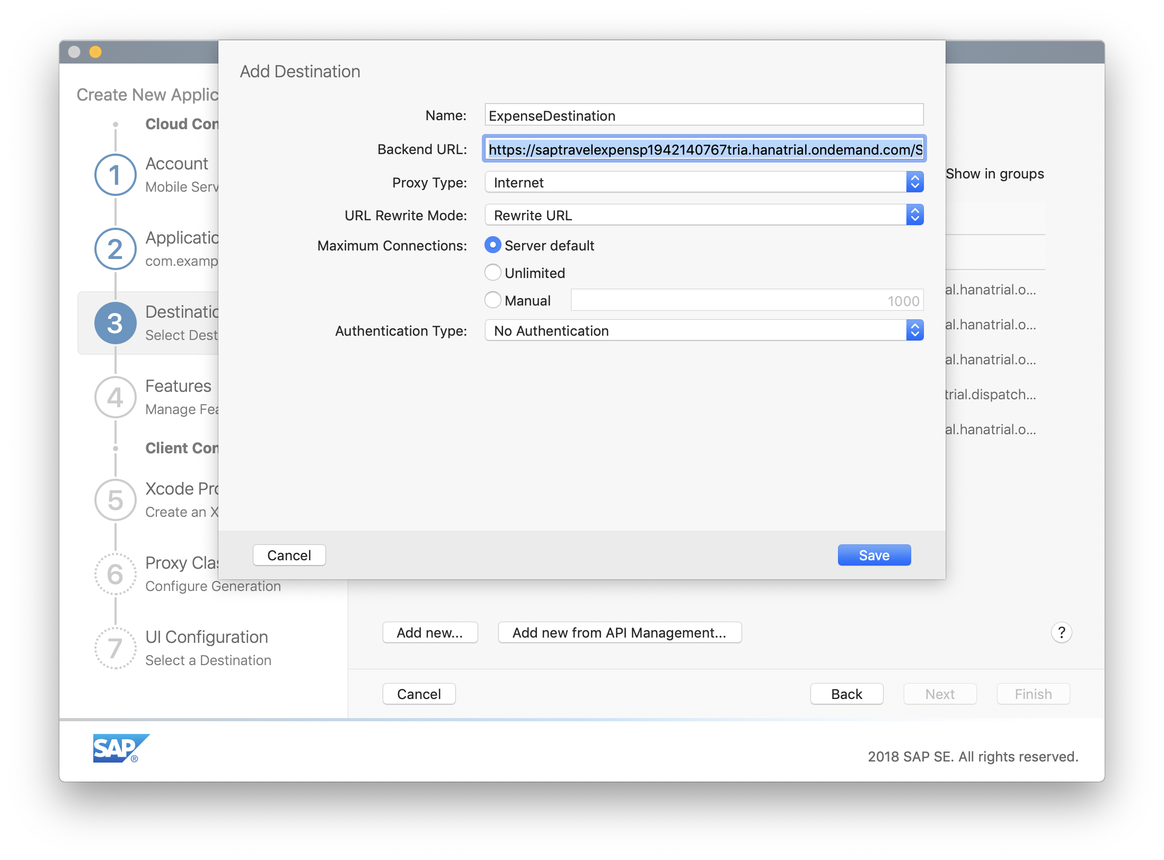Click the Show in groups label
The width and height of the screenshot is (1164, 860).
(x=995, y=174)
